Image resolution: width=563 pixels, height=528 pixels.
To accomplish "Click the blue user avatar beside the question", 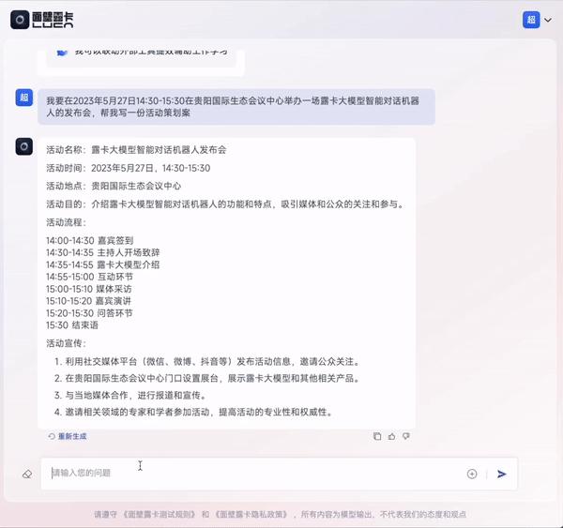I will pyautogui.click(x=24, y=98).
